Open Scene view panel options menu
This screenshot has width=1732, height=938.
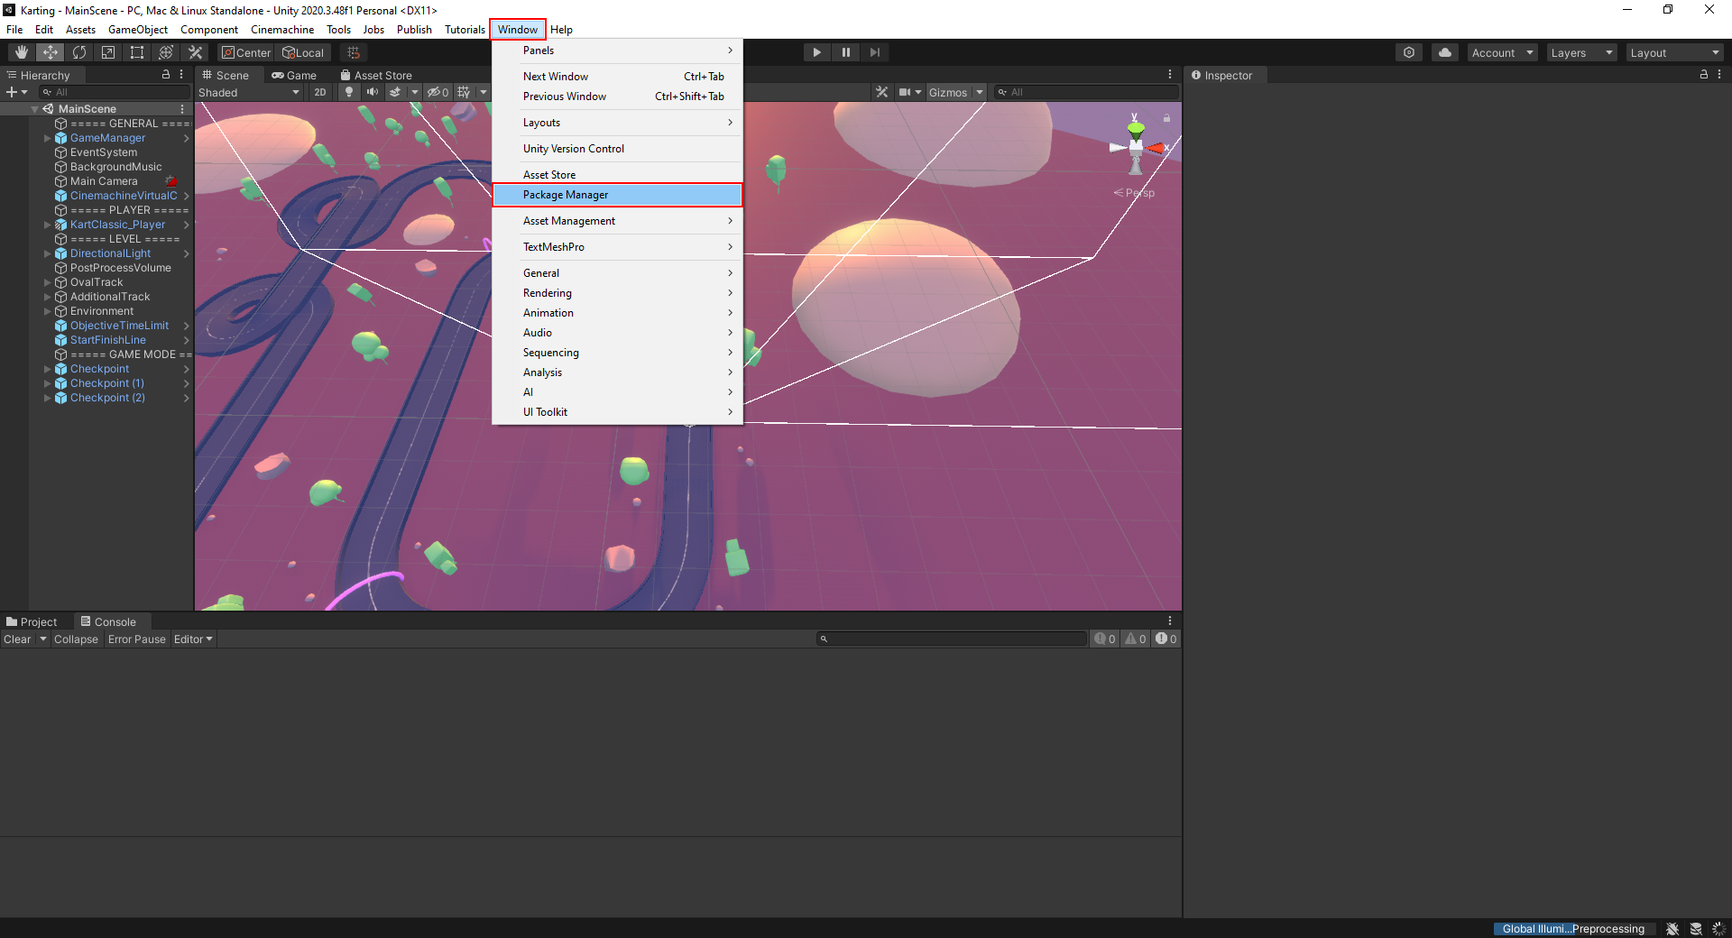[x=1170, y=75]
